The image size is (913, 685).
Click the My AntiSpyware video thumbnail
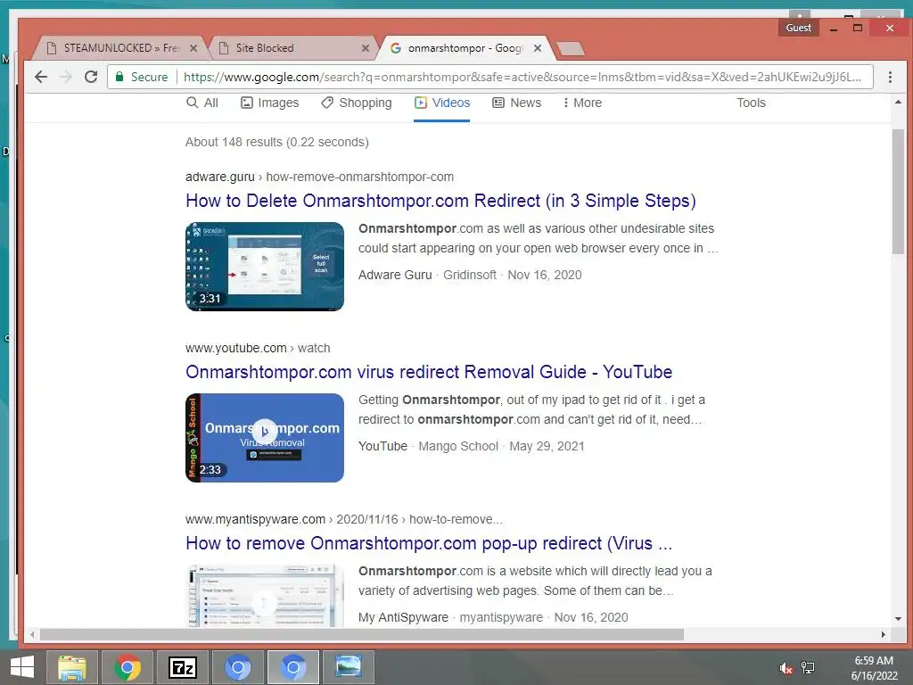tap(264, 596)
